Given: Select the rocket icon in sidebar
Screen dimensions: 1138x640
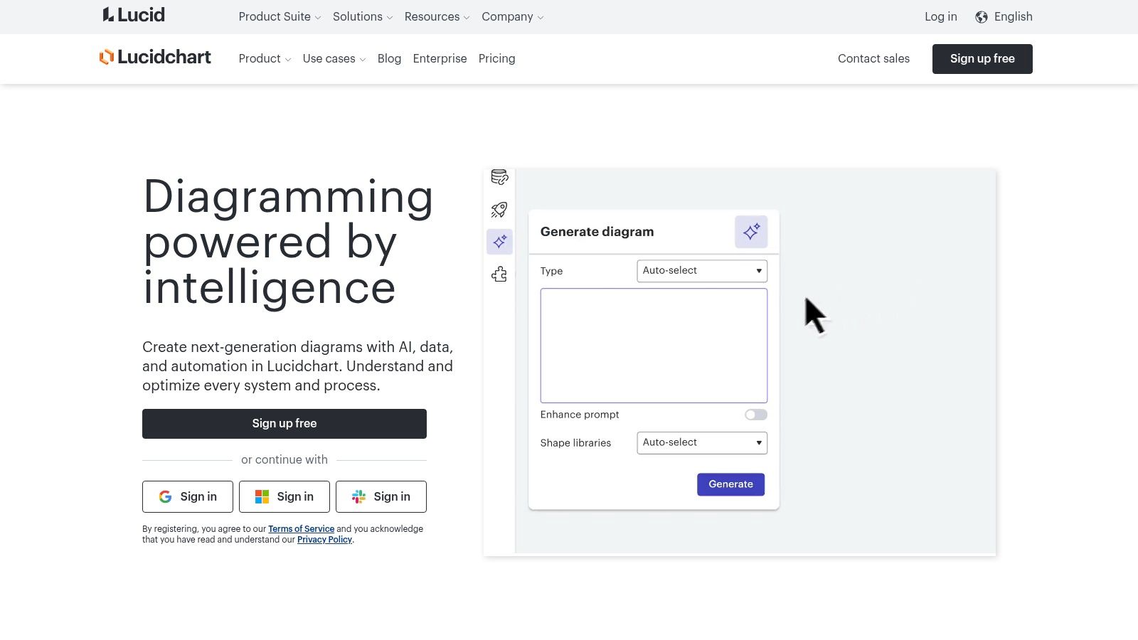Looking at the screenshot, I should click(x=499, y=210).
